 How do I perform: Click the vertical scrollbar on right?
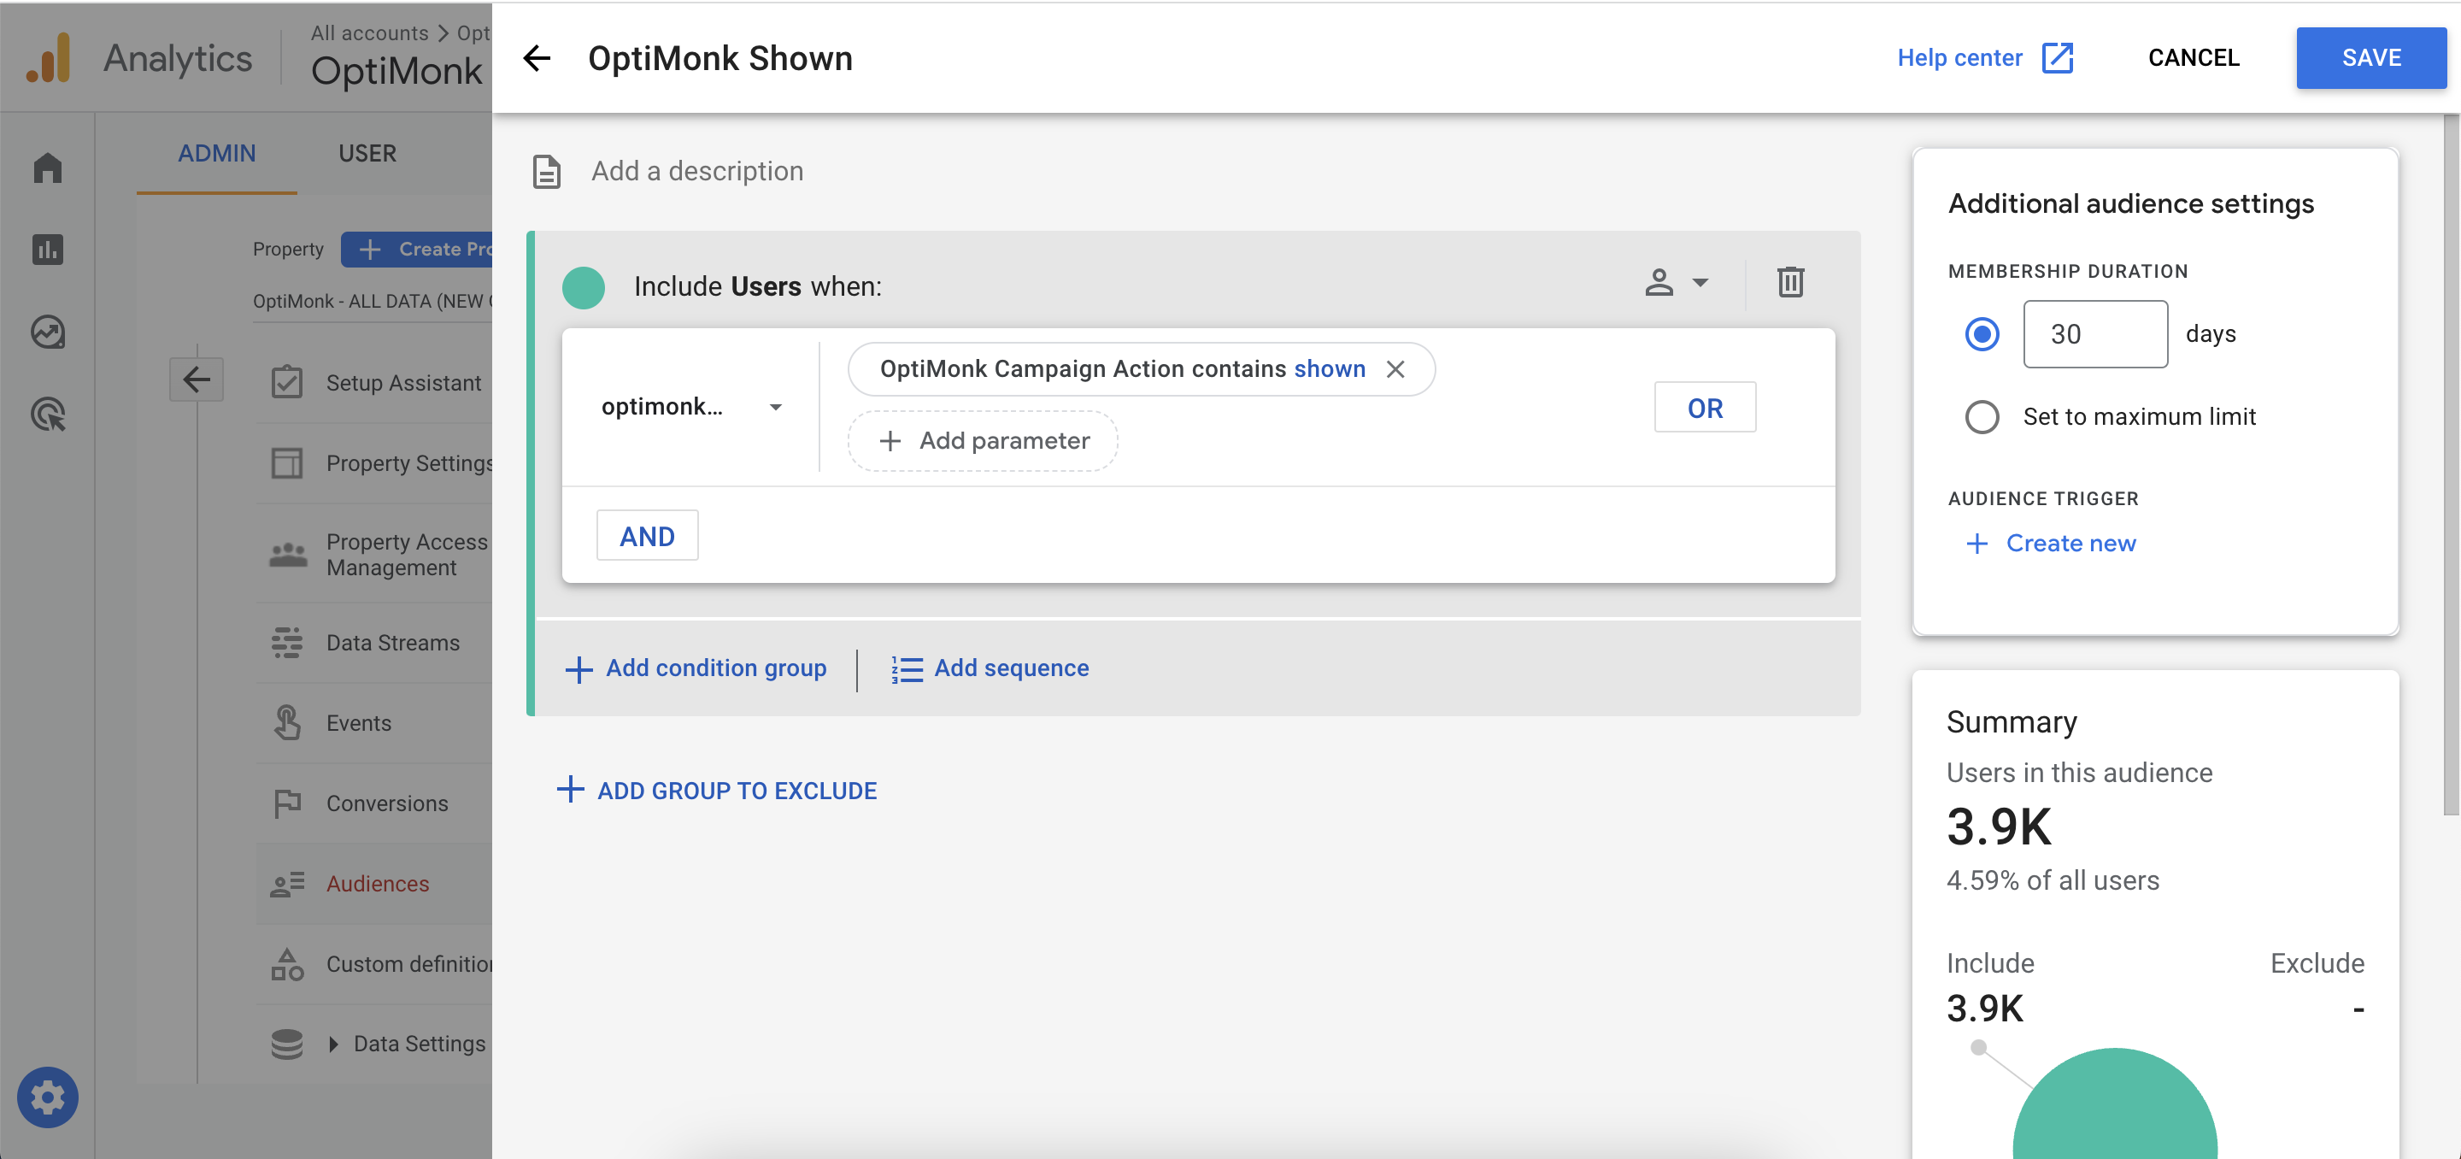tap(2451, 464)
